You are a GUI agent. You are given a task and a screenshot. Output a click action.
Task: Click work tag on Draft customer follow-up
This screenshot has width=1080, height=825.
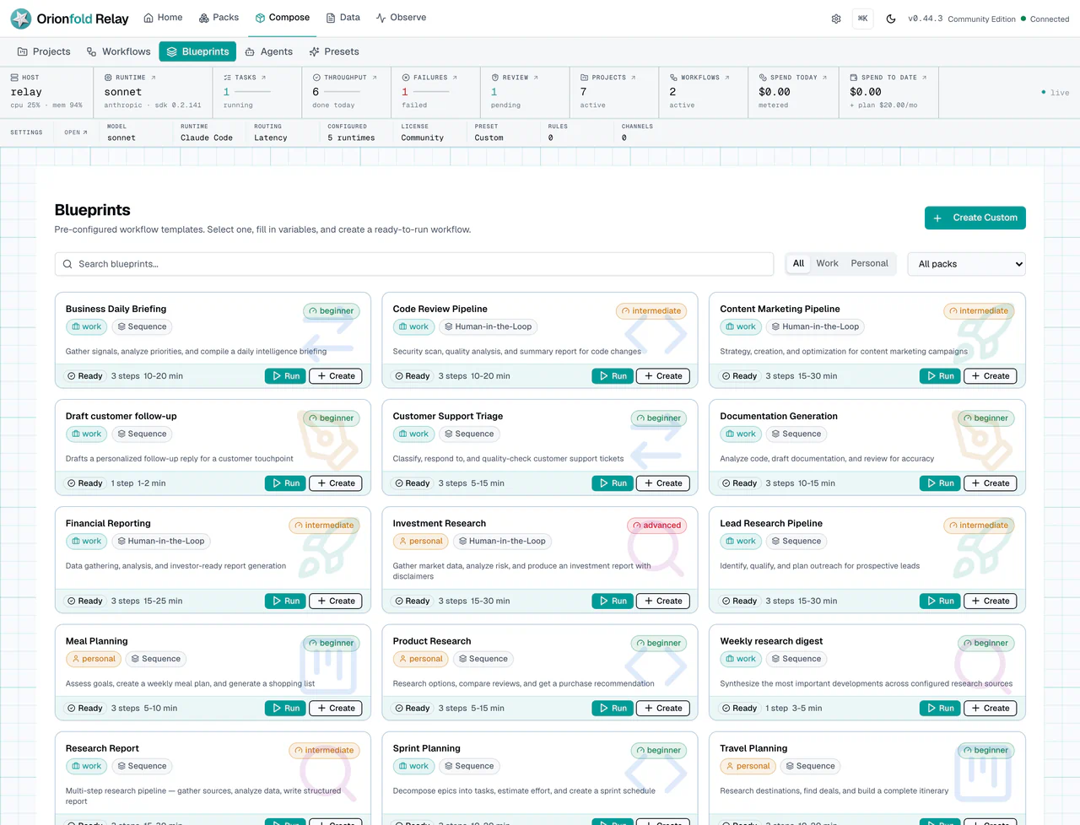[x=86, y=434]
